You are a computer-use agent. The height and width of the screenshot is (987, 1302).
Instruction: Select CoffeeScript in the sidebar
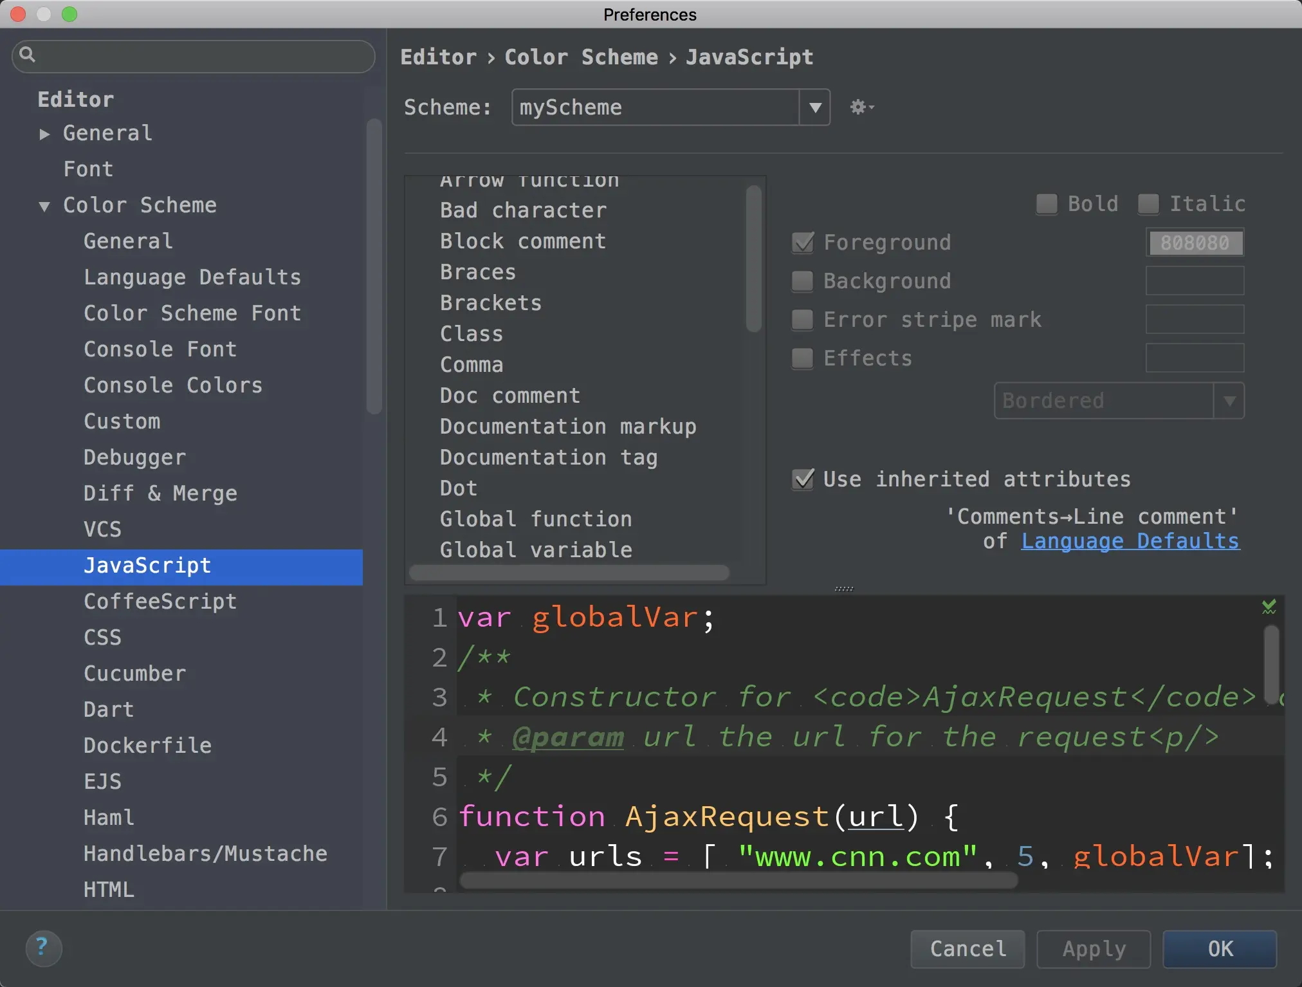160,601
